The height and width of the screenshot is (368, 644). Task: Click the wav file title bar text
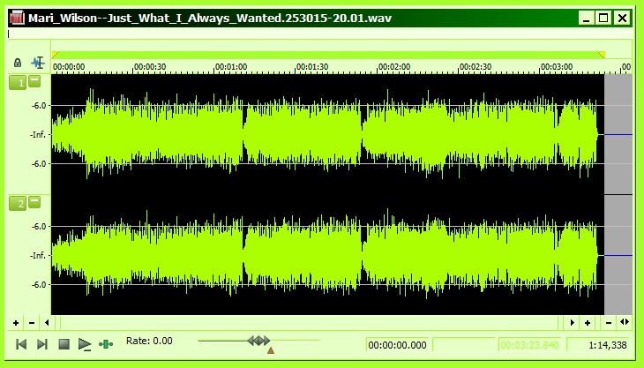pos(210,18)
